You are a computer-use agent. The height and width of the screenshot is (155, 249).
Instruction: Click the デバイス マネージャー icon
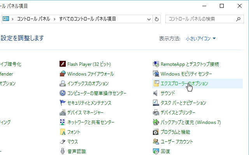click(63, 112)
